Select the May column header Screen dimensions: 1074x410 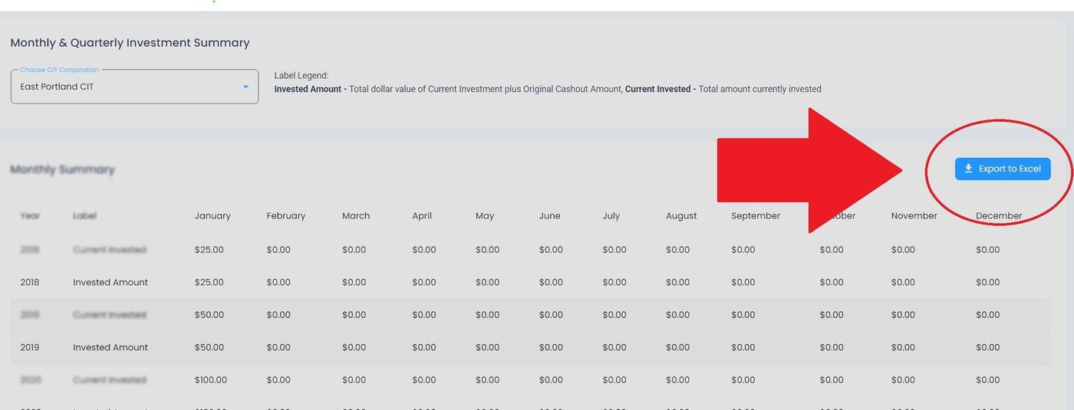485,216
